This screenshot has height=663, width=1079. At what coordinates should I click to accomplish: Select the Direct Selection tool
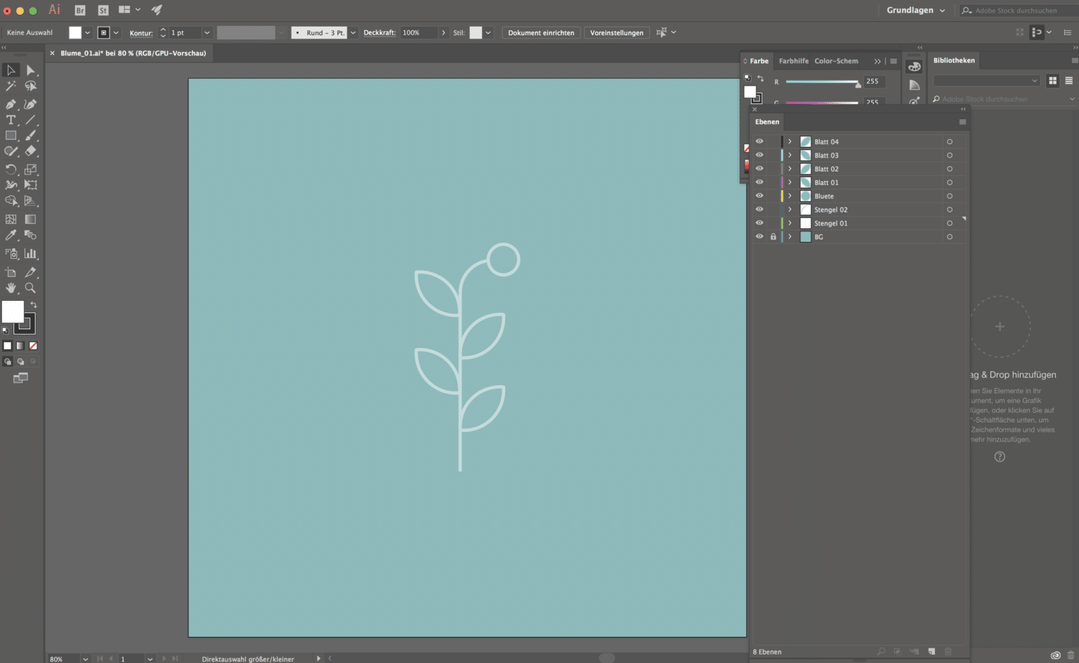[x=31, y=70]
